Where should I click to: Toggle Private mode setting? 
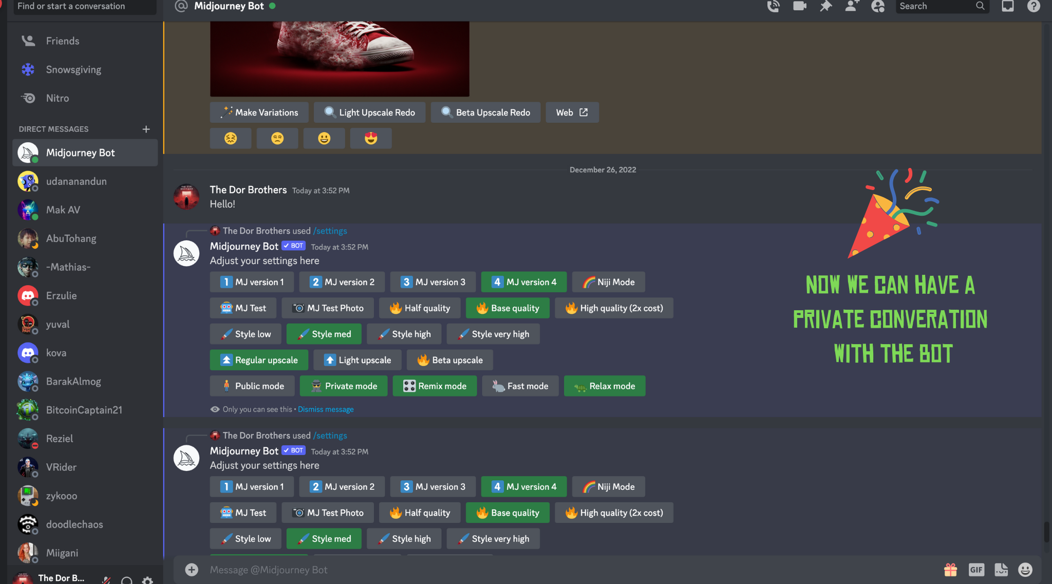pyautogui.click(x=344, y=386)
